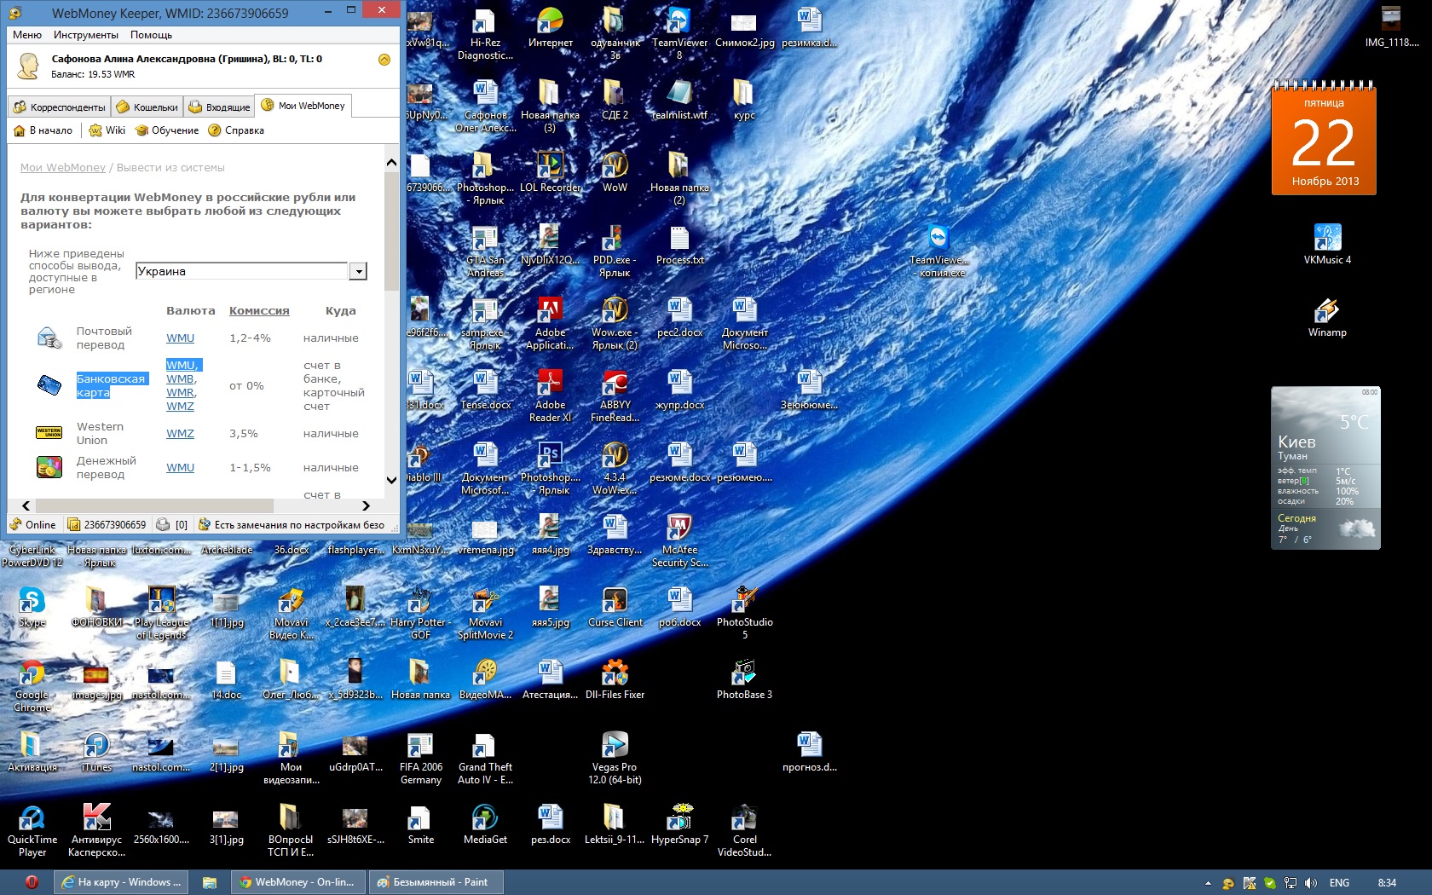Click the WMU link for Почтовый перевод
1432x895 pixels.
(180, 338)
